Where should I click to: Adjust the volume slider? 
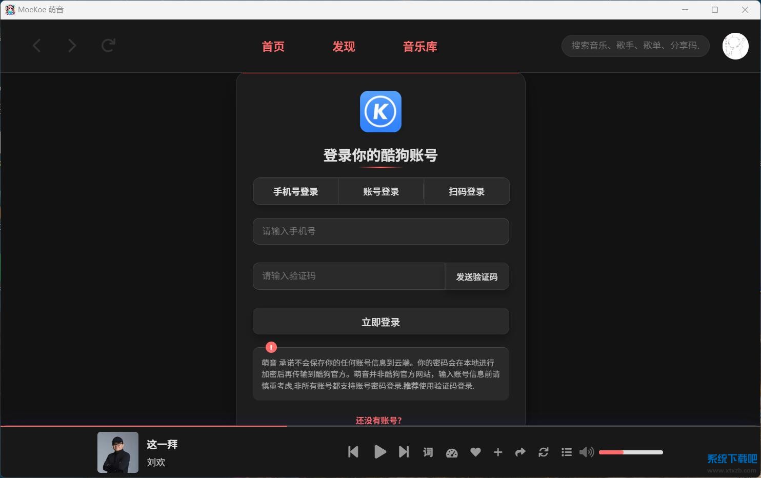point(631,452)
